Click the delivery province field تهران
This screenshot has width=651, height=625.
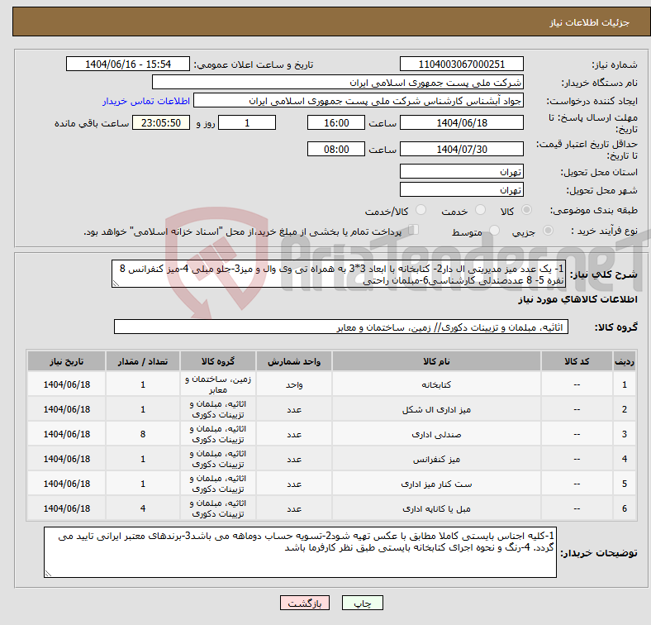(461, 171)
